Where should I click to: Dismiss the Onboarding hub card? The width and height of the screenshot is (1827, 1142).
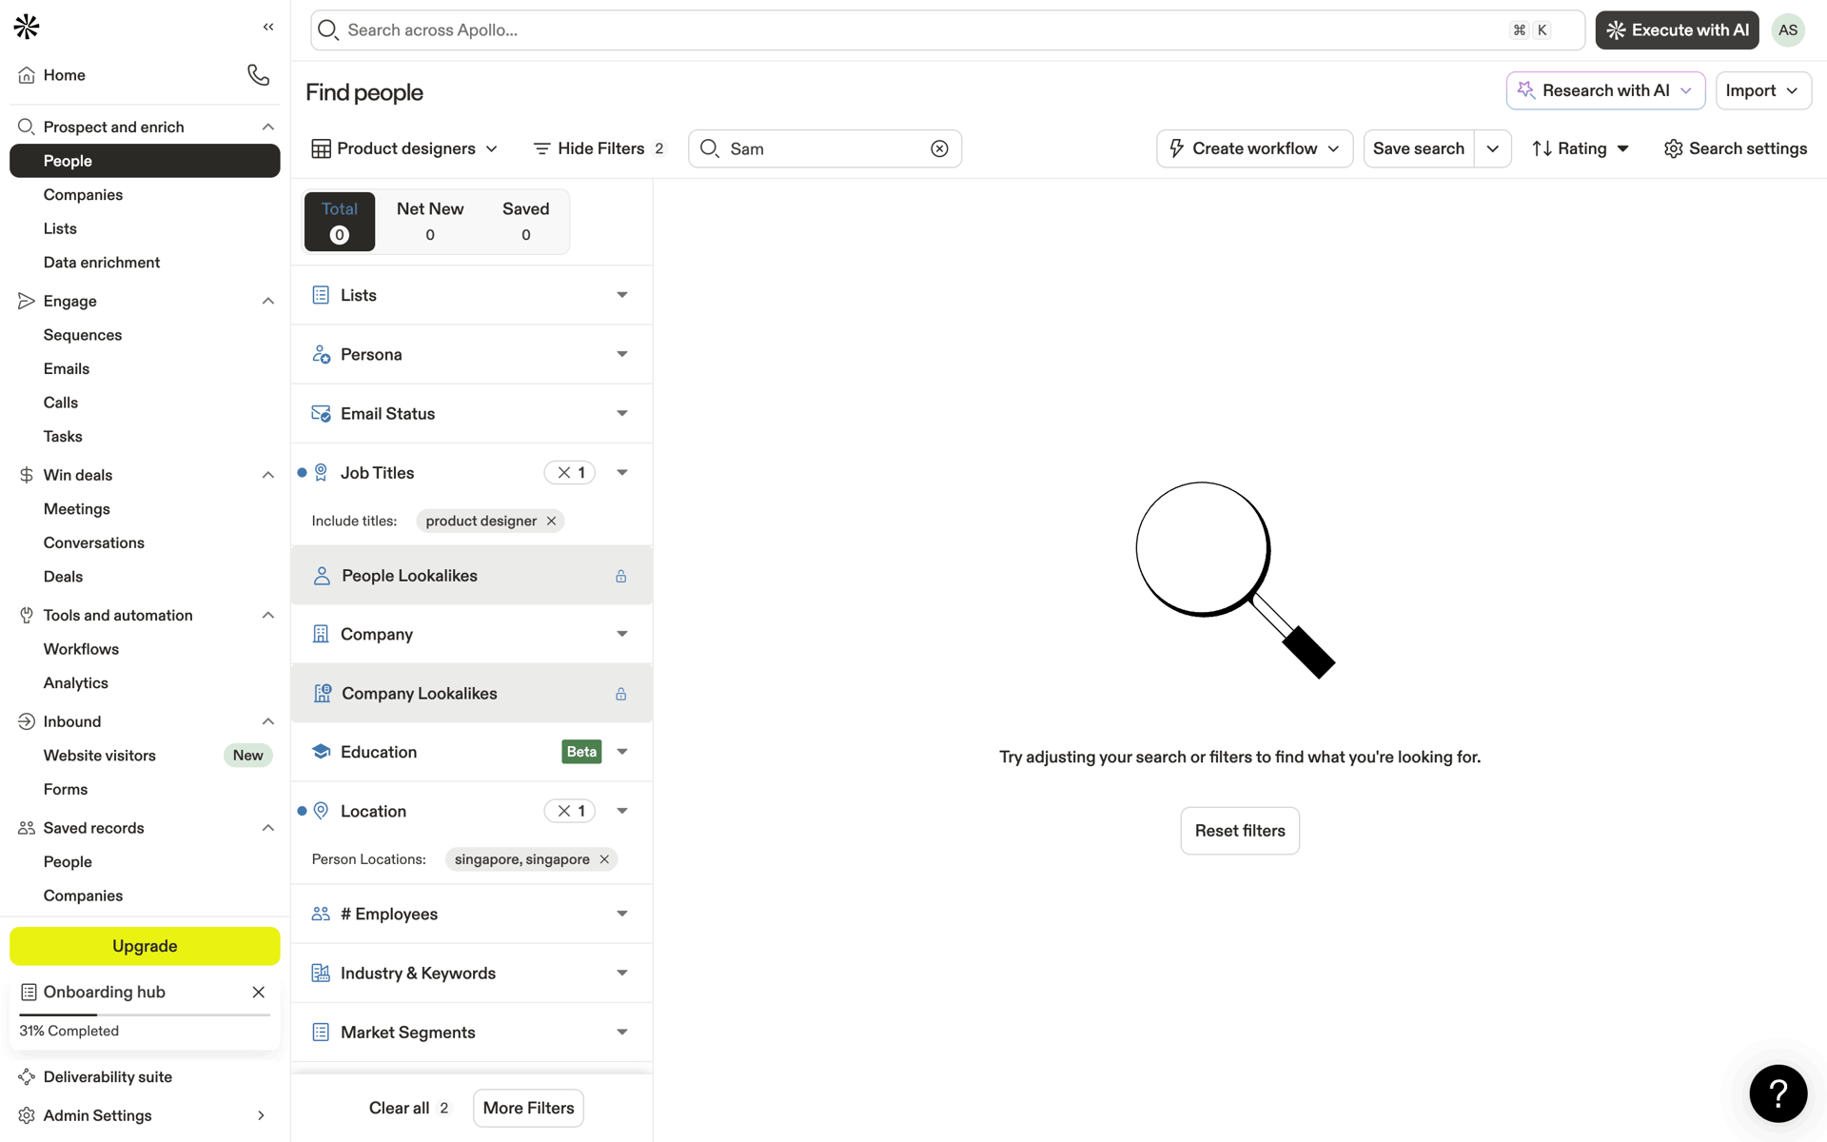pos(258,992)
